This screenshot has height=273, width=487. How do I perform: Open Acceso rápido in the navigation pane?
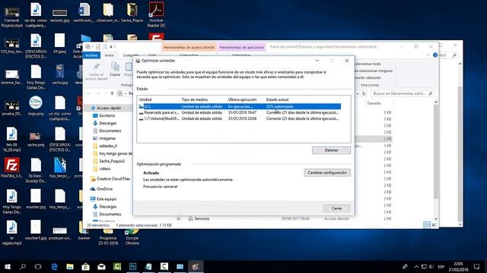pos(108,108)
